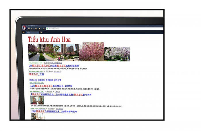This screenshot has width=201, height=131.
Task: Click the anime avatar browser logo
Action: coord(24,28)
